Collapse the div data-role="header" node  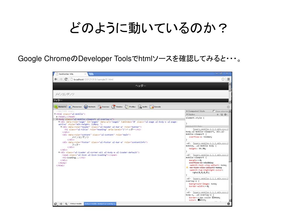pyautogui.click(x=61, y=127)
